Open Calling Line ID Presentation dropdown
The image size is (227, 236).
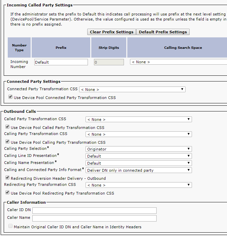point(139,156)
